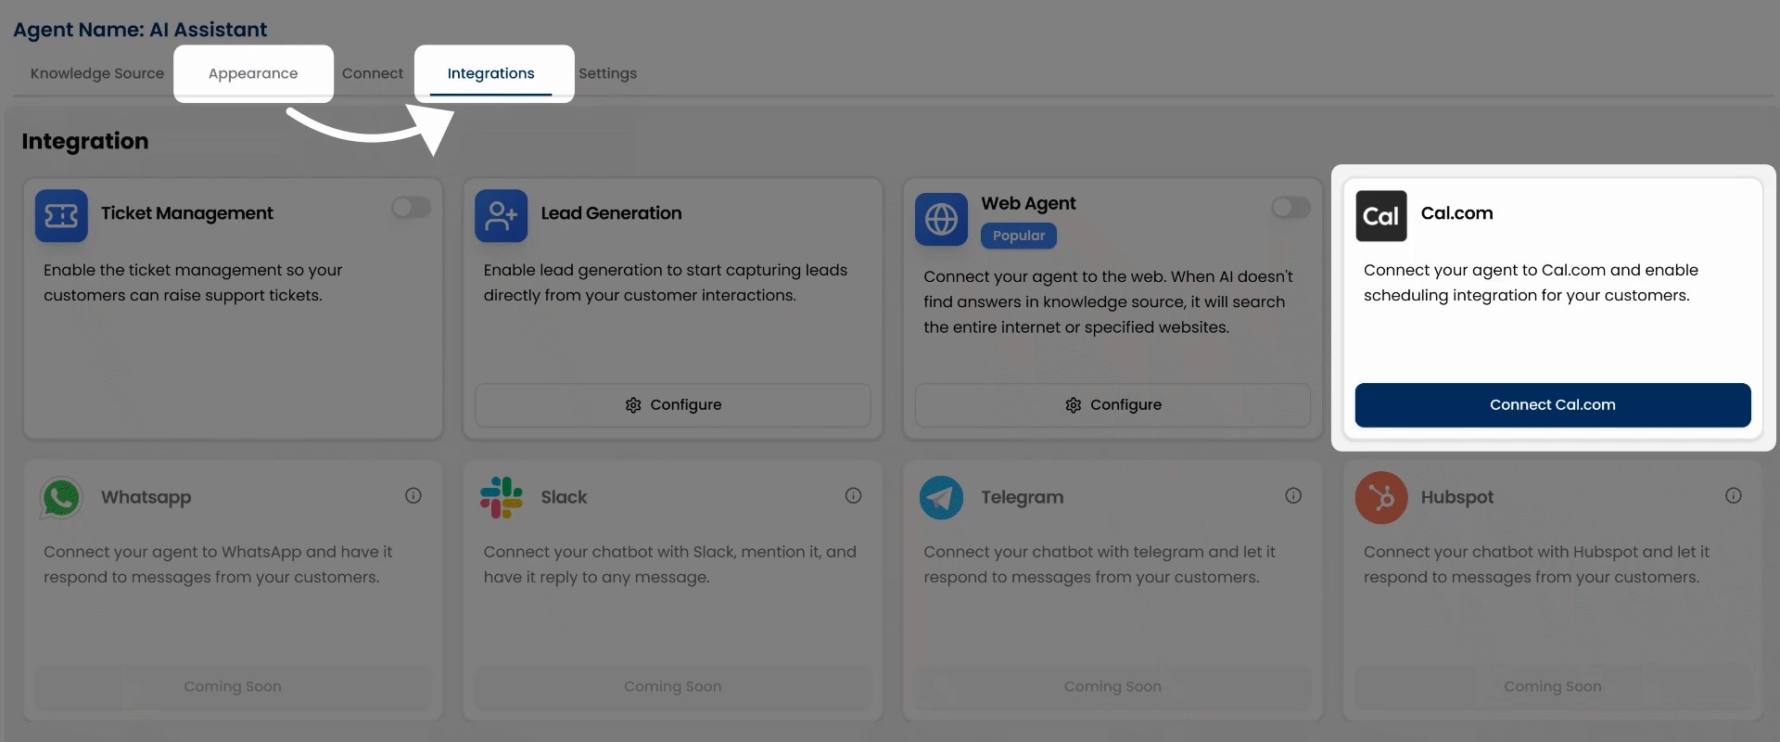The width and height of the screenshot is (1780, 742).
Task: Click the Hubspot icon
Action: [1381, 498]
